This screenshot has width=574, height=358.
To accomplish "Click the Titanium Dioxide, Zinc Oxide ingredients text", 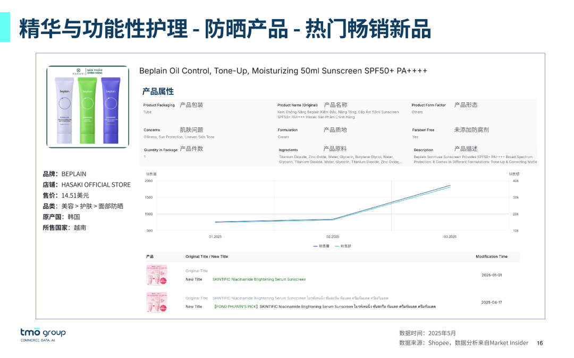I will [x=341, y=159].
